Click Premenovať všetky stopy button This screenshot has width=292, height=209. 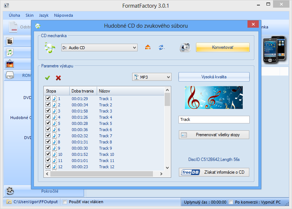[214, 135]
